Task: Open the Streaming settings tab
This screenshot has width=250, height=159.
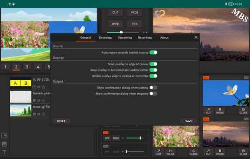Action: click(125, 38)
